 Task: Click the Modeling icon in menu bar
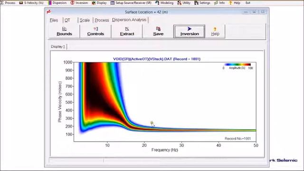coord(157,3)
